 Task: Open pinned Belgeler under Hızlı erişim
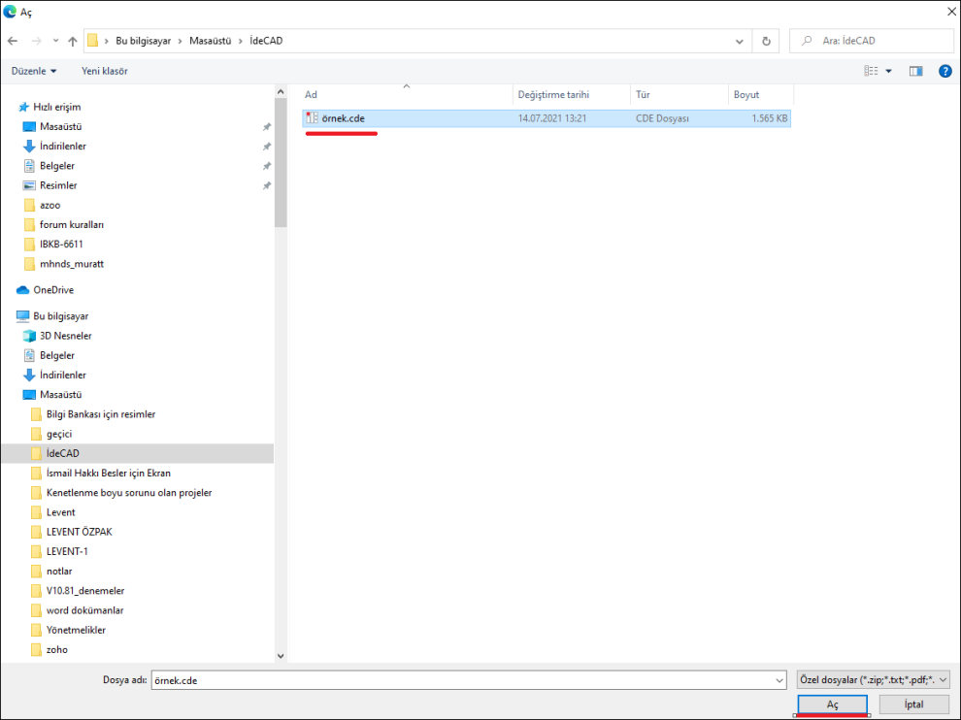point(57,166)
